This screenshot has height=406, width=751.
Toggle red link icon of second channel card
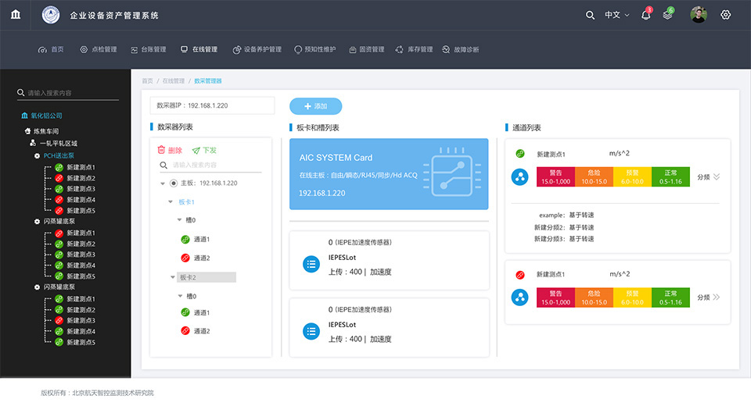click(x=520, y=275)
